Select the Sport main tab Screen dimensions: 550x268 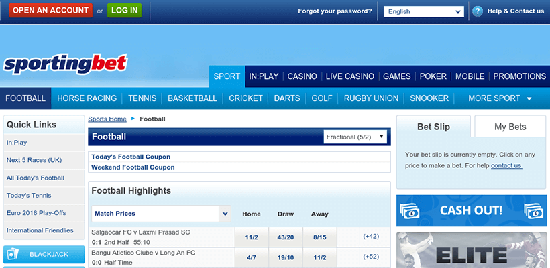click(227, 76)
